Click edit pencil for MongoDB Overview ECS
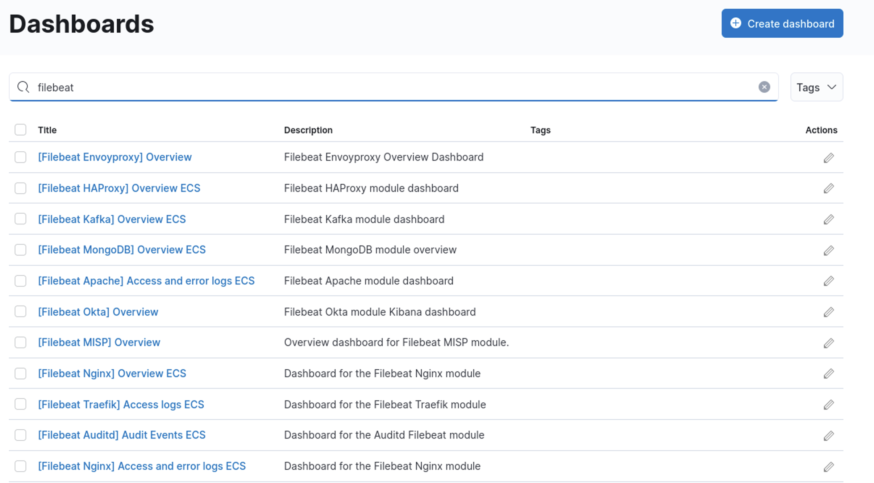874x483 pixels. tap(828, 250)
